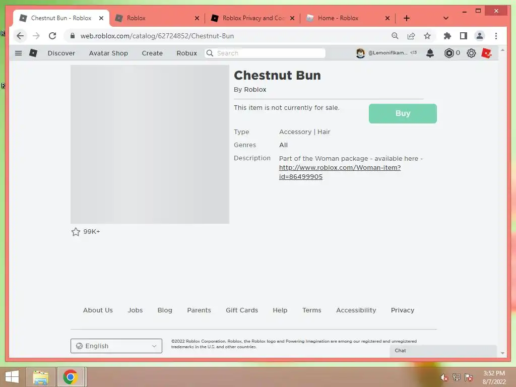The width and height of the screenshot is (516, 387).
Task: Open Avatar Shop in navbar
Action: [x=108, y=53]
